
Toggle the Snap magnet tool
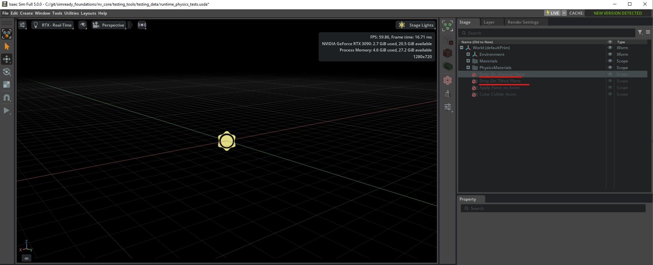(7, 98)
